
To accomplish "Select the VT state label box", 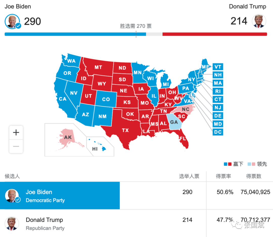I will coord(218,67).
